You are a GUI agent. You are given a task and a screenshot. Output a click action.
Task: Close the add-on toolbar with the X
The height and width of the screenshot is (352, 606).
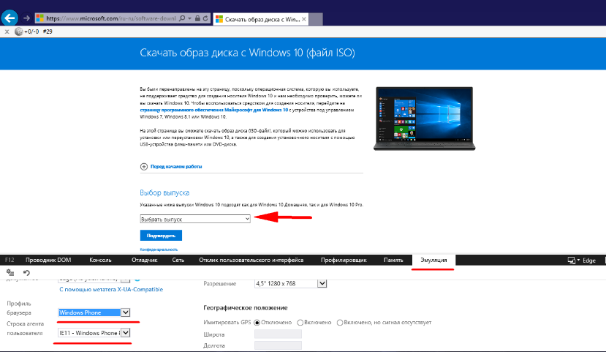point(7,31)
